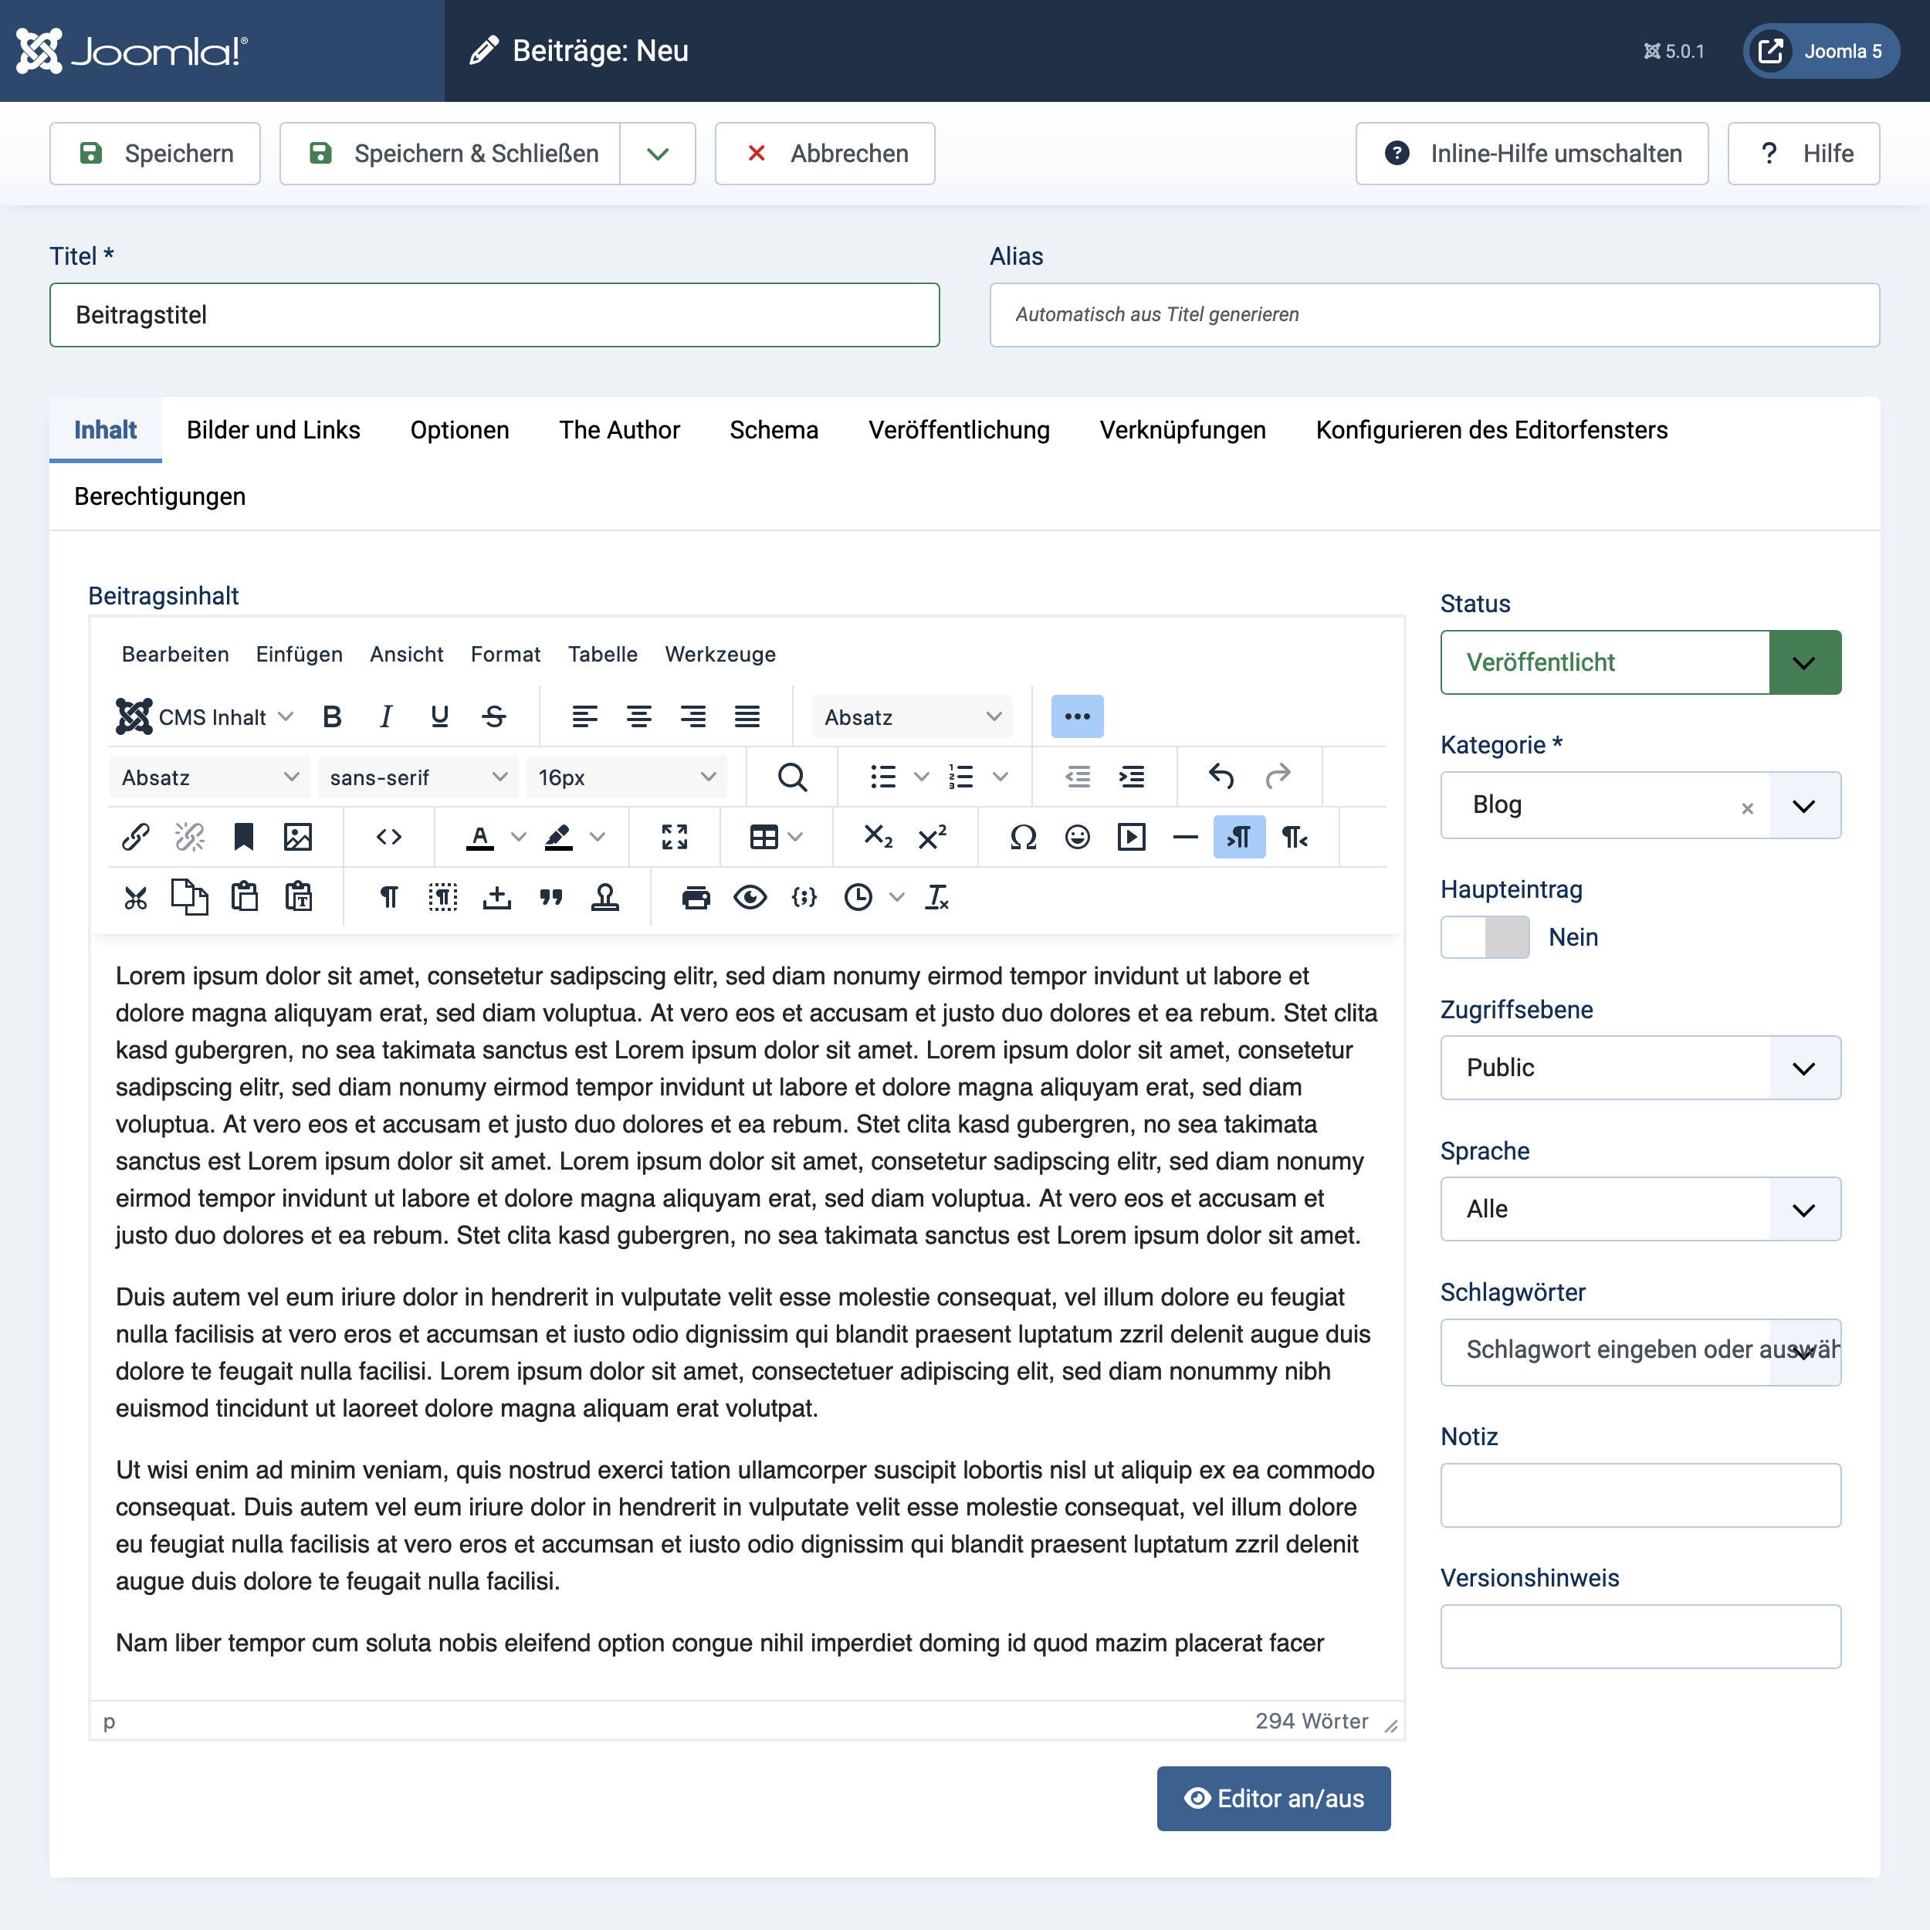Decrease indent of paragraph
Image resolution: width=1930 pixels, height=1930 pixels.
[x=1077, y=776]
